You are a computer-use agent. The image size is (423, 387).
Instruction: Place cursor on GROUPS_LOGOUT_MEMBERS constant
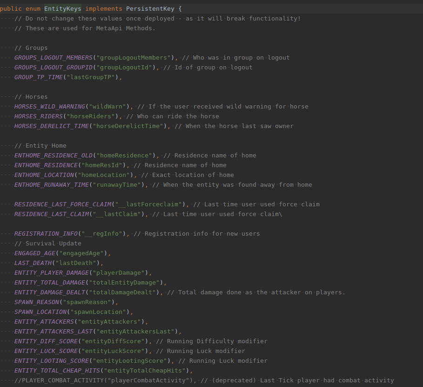coord(54,58)
